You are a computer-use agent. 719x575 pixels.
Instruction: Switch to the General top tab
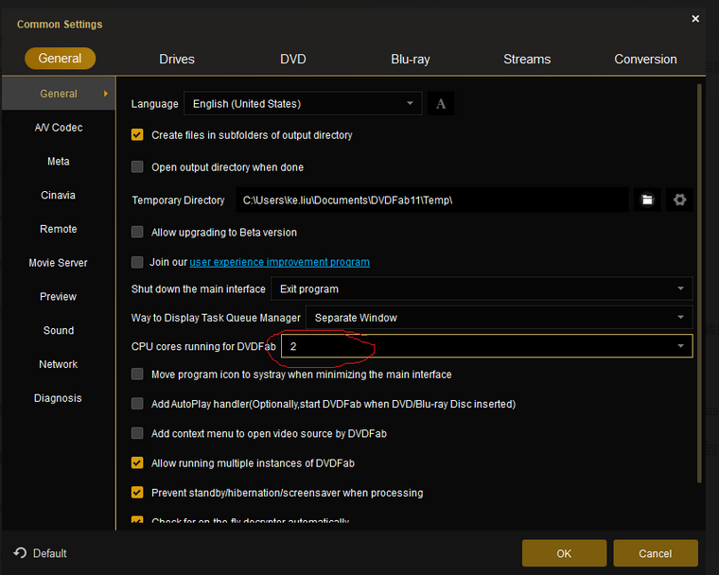click(60, 59)
